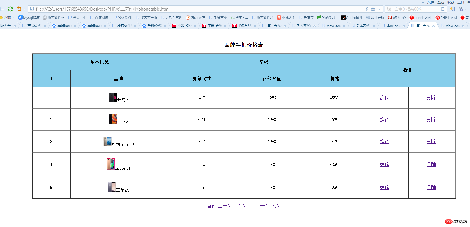Open the 百度网盘- bookmark
This screenshot has height=227, width=470.
click(100, 17)
